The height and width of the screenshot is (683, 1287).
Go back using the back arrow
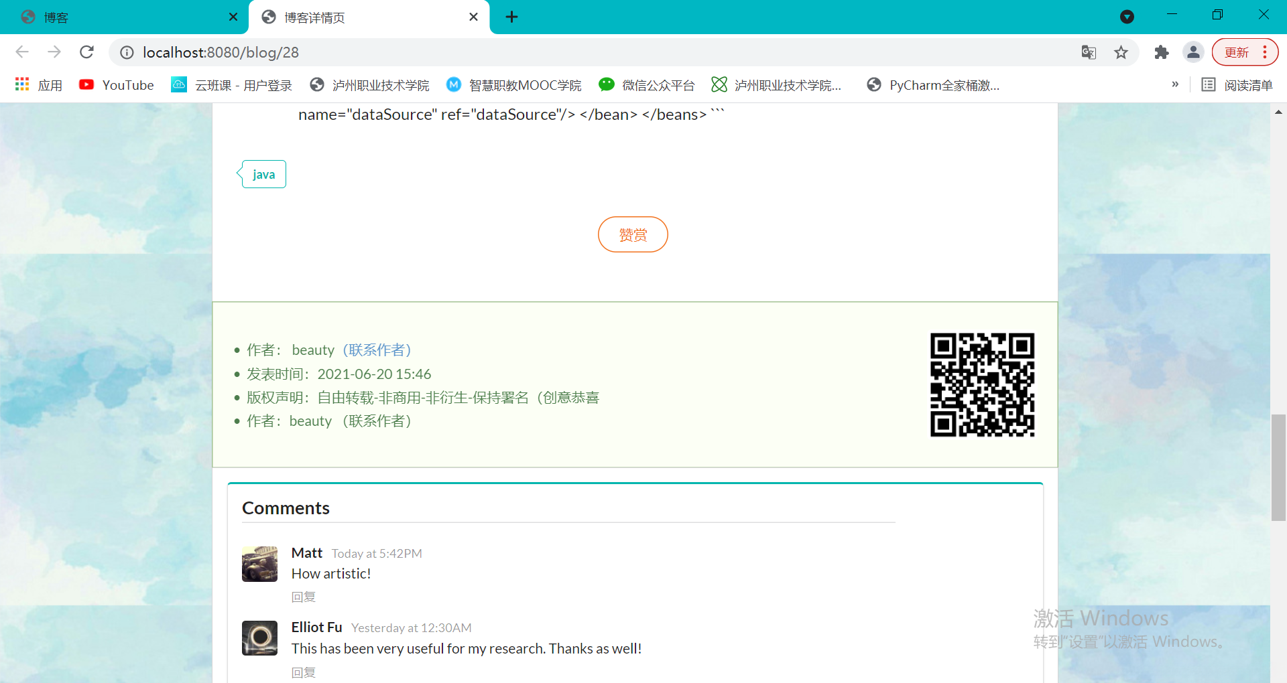tap(22, 52)
